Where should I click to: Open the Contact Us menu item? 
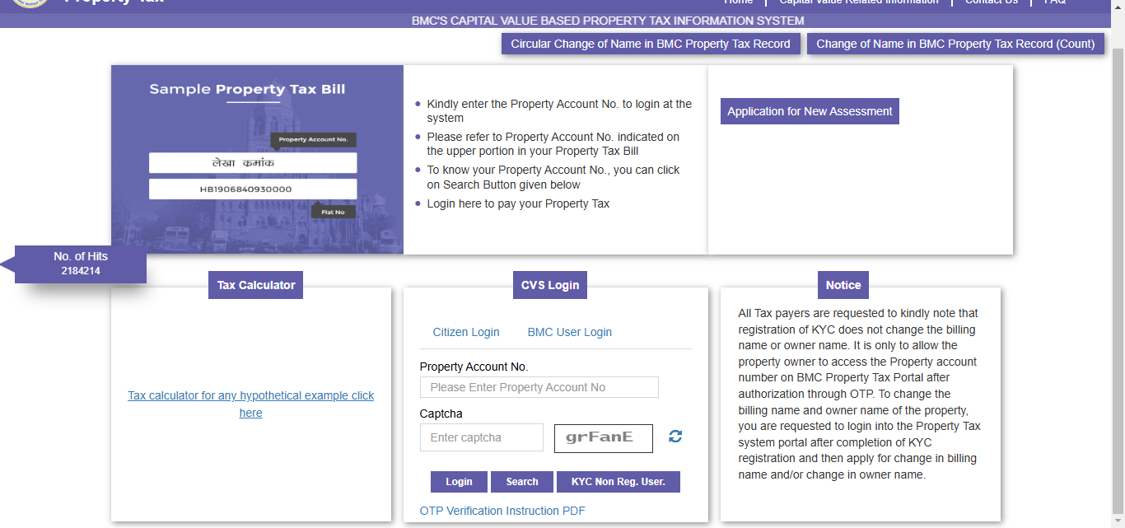(x=991, y=2)
